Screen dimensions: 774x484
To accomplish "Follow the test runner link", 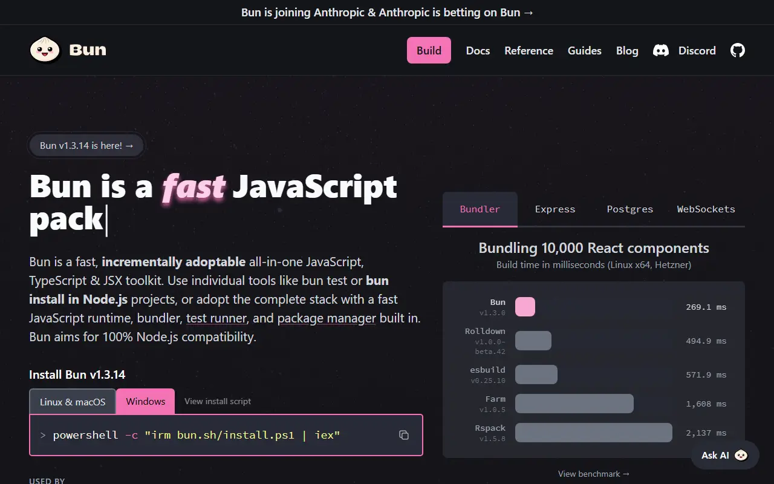I will point(216,318).
